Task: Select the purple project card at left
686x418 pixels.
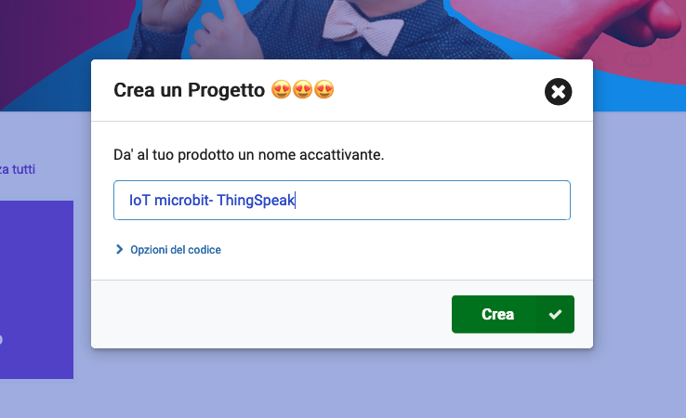Action: click(35, 288)
